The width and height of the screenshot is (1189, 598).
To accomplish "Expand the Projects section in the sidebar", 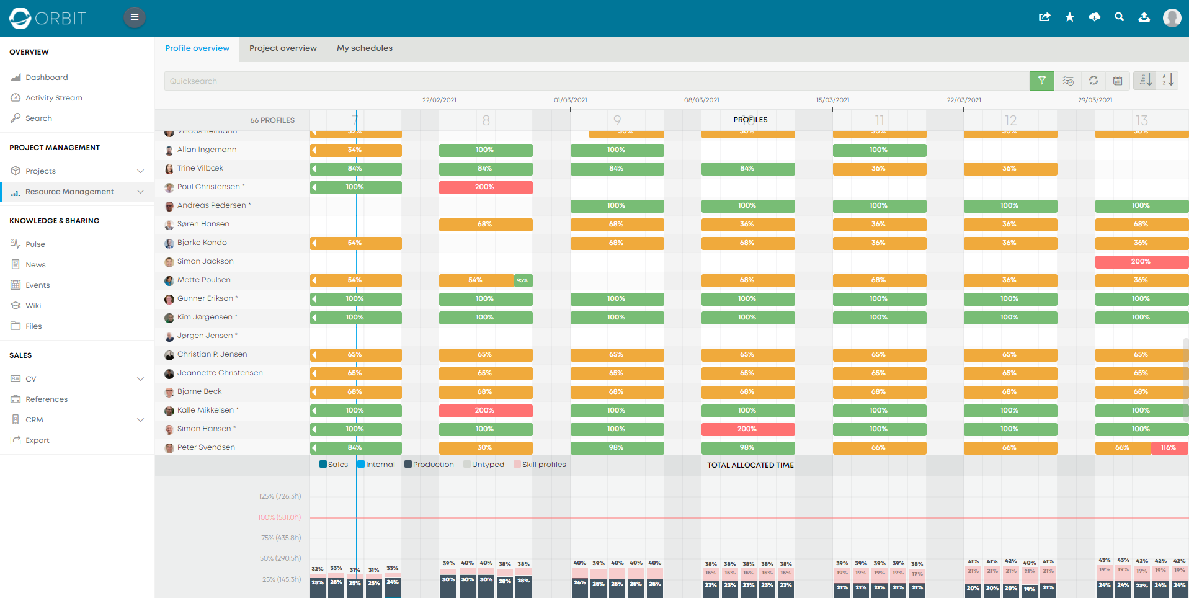I will [x=140, y=171].
